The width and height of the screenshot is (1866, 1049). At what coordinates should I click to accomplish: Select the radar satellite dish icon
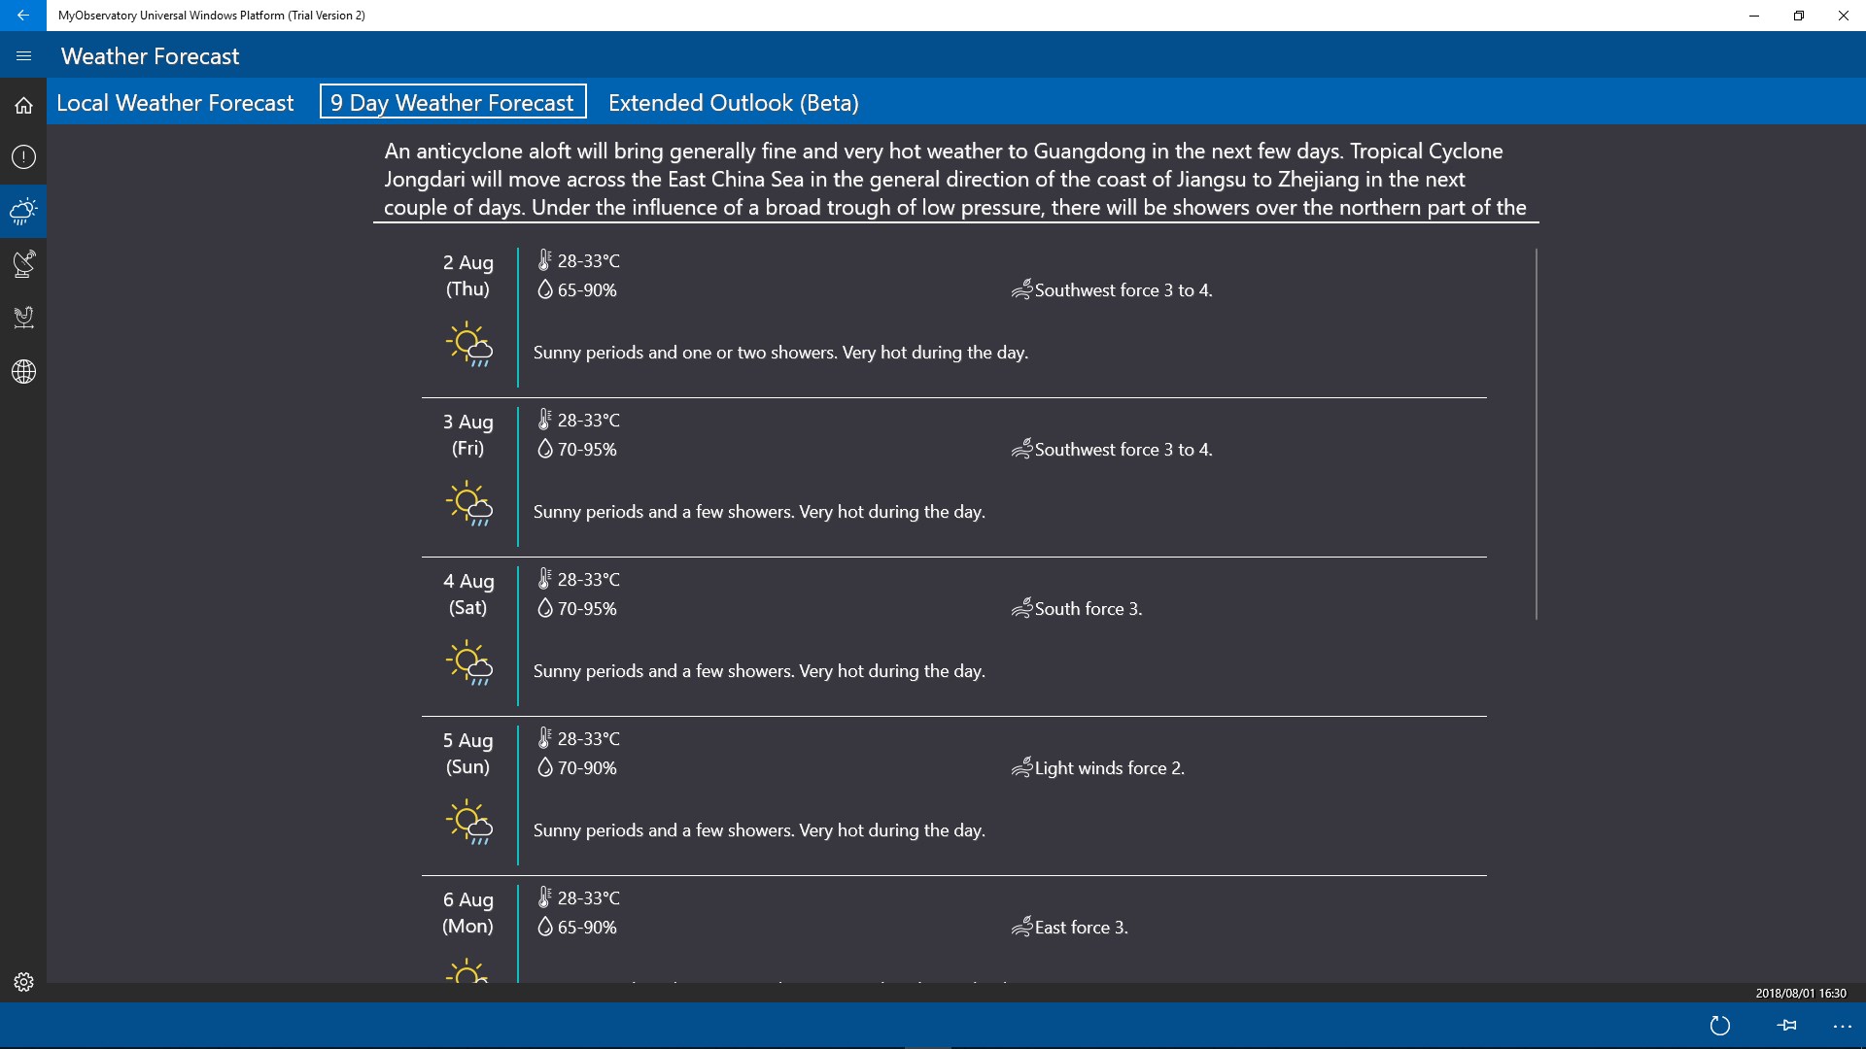[23, 263]
